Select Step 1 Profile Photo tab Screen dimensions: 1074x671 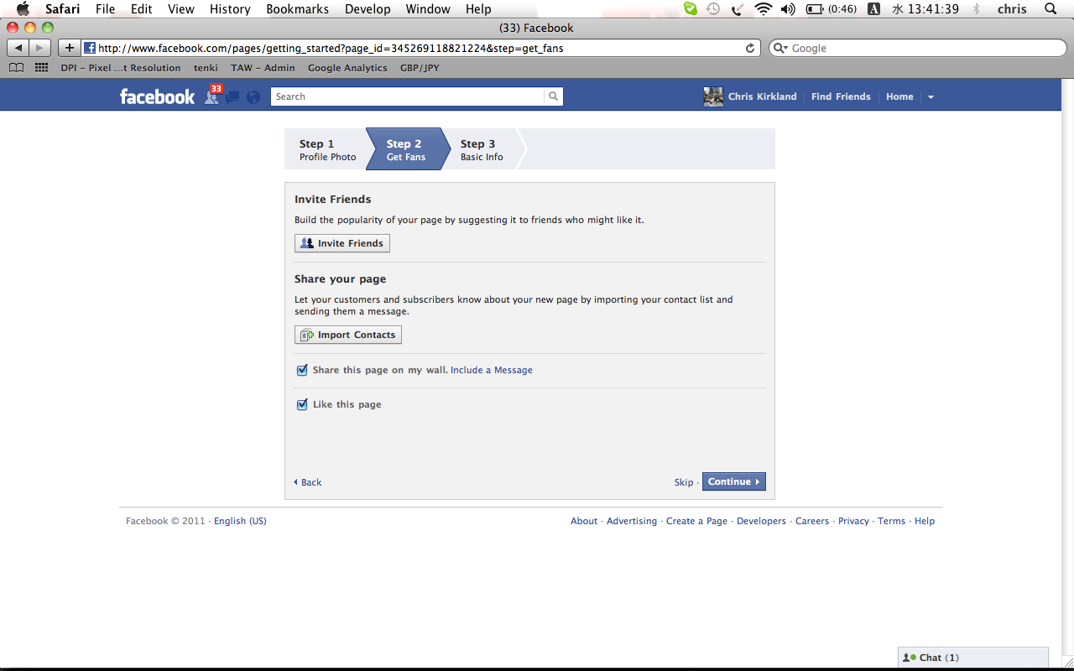pos(327,149)
